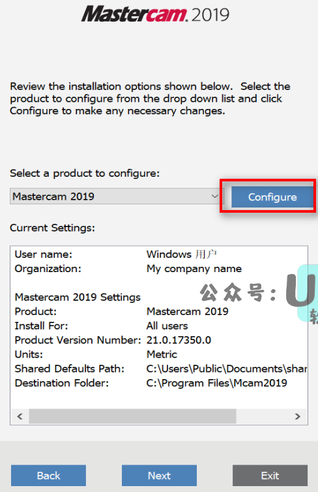Exit the Mastercam installer
Viewport: 318px width, 492px height.
pyautogui.click(x=270, y=476)
